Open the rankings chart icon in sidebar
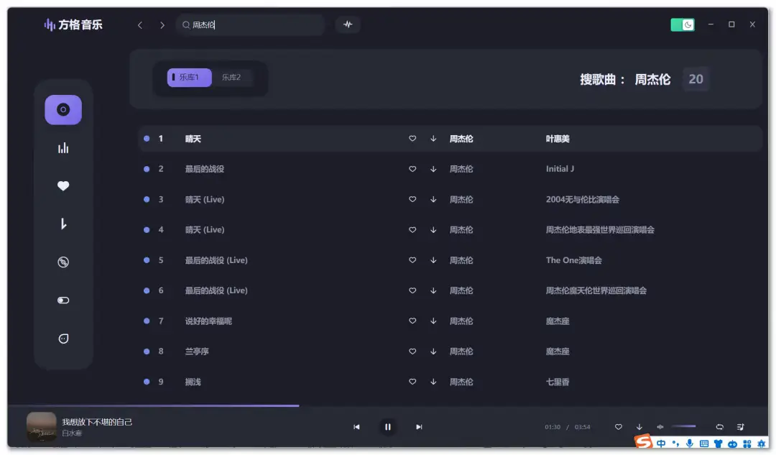This screenshot has width=776, height=455. [63, 148]
